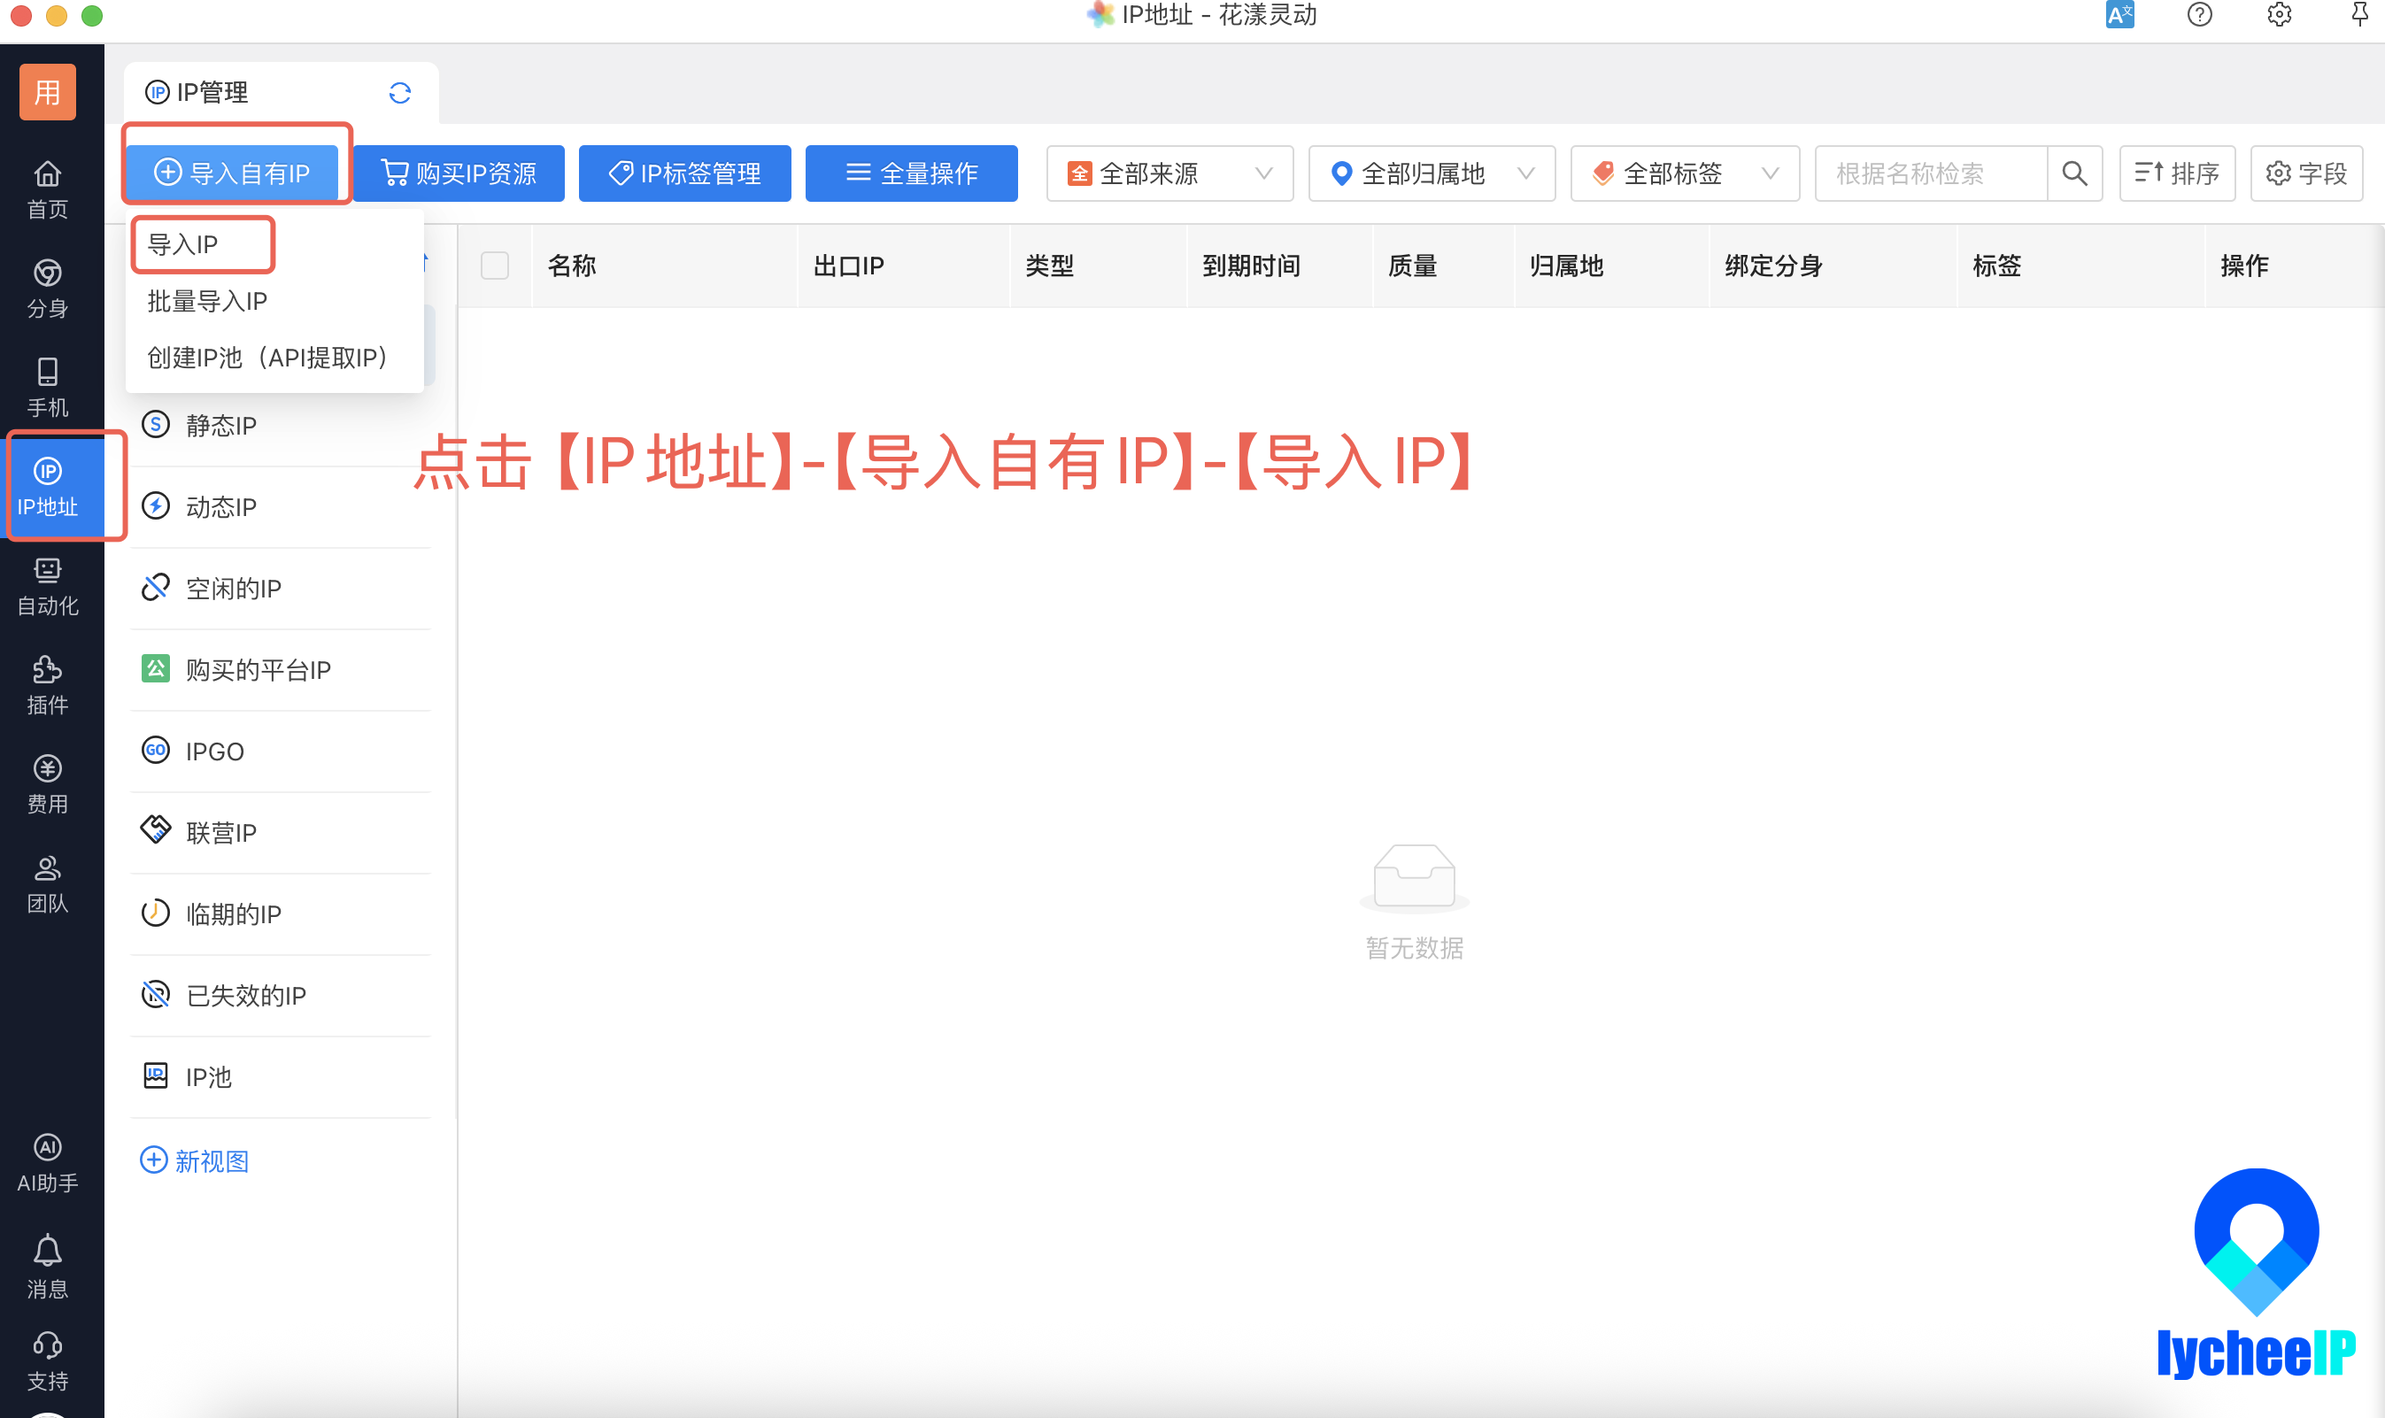Screen dimensions: 2385x1418
Task: Show the 静态IP view
Action: click(281, 424)
